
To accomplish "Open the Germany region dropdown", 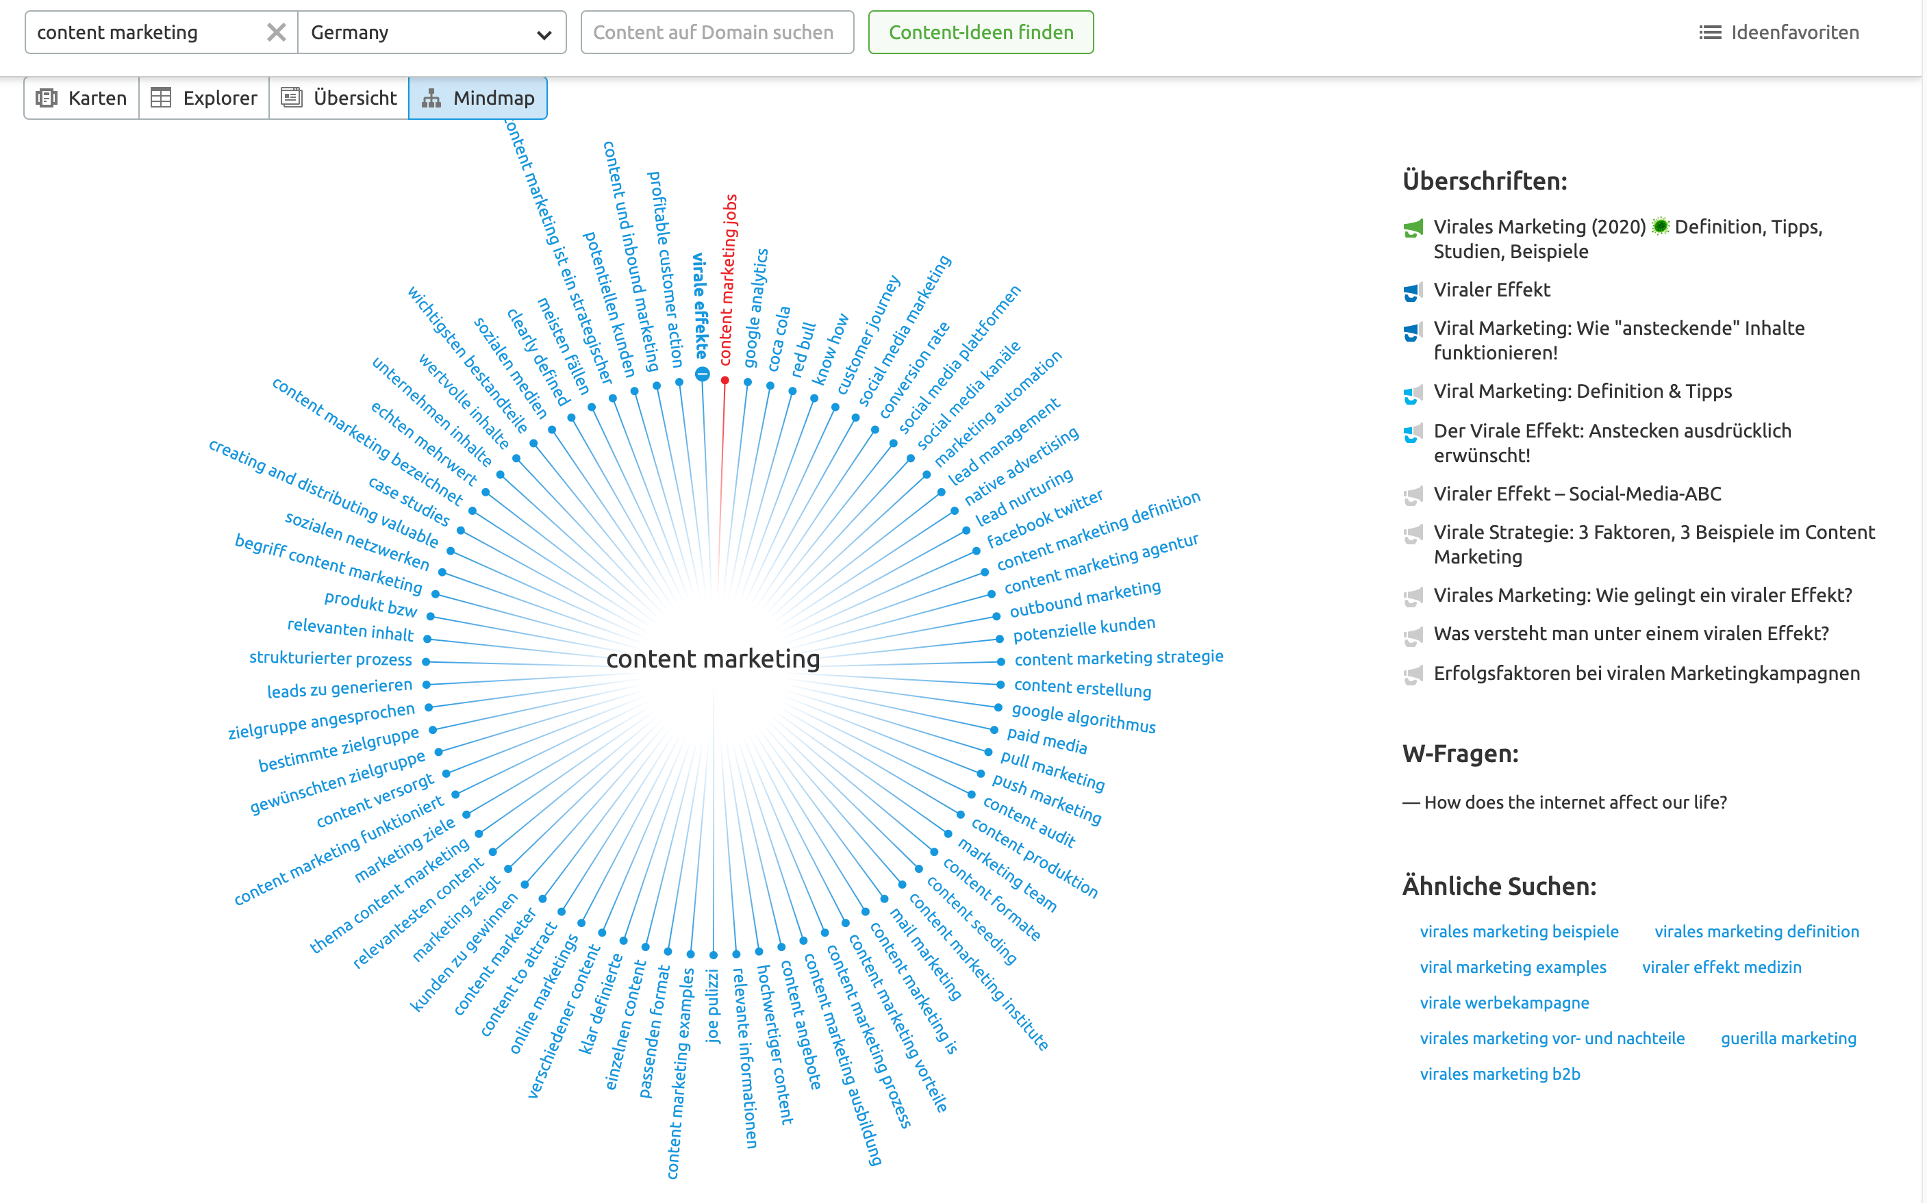I will click(431, 31).
